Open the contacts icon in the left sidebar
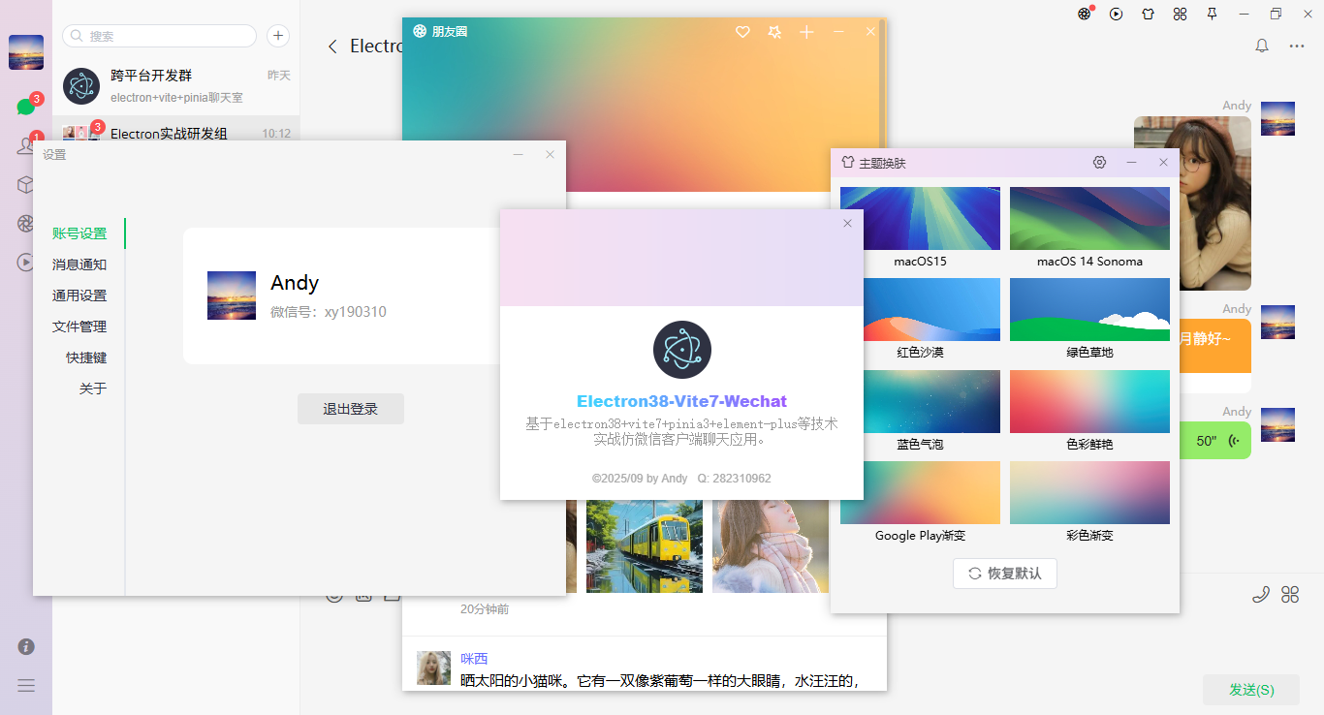Viewport: 1324px width, 715px height. (25, 145)
